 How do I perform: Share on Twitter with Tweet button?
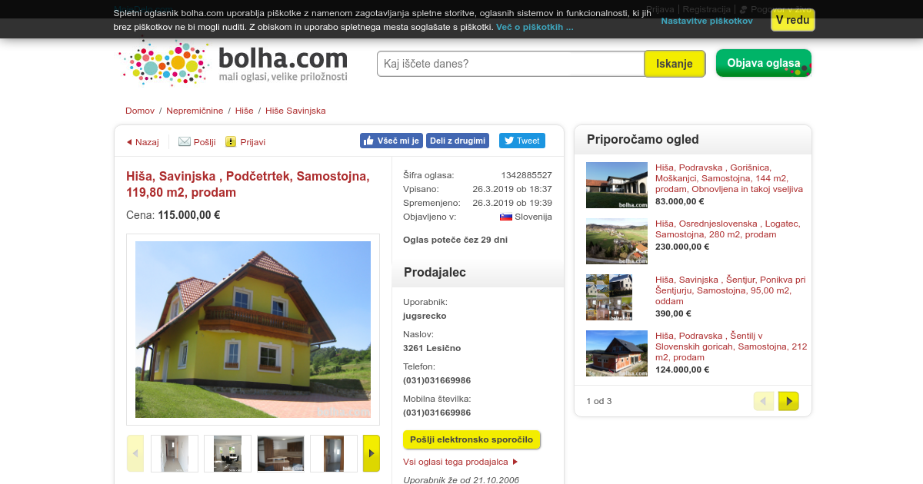click(522, 141)
